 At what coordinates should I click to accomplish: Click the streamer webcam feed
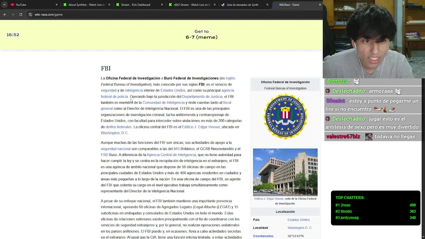(374, 39)
